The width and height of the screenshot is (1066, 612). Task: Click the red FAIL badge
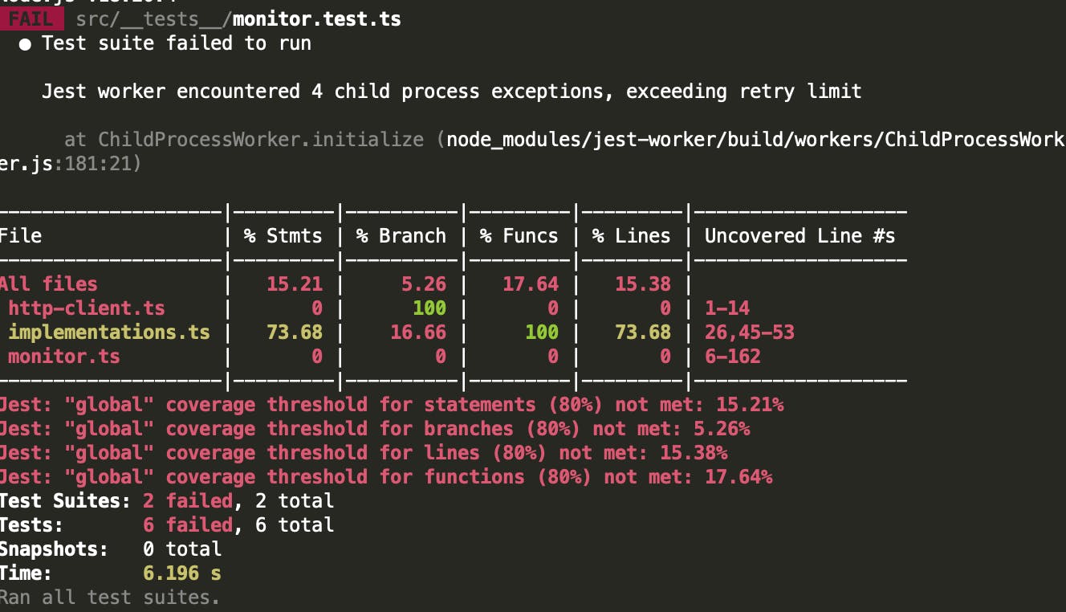pos(31,19)
